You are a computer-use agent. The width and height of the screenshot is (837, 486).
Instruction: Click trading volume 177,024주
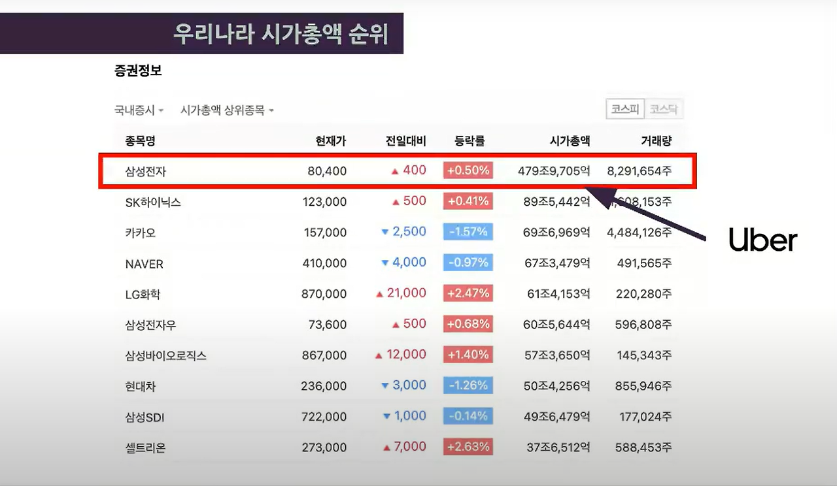[645, 417]
